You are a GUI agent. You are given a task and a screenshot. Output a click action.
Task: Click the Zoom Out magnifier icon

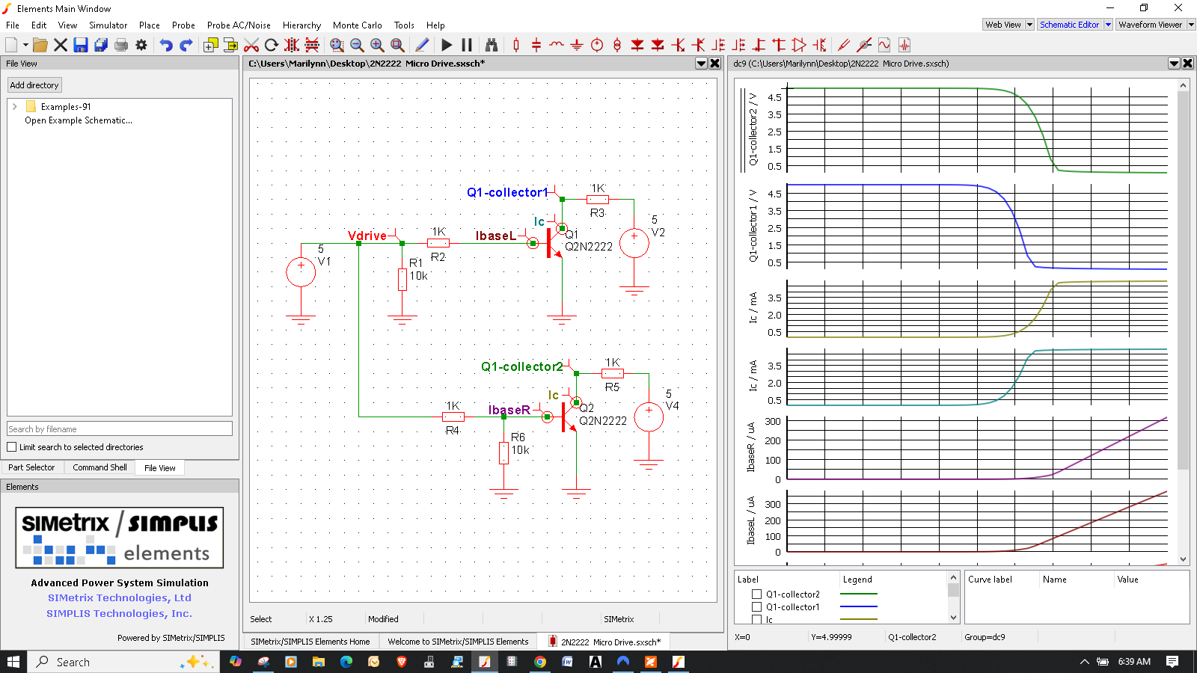click(357, 45)
